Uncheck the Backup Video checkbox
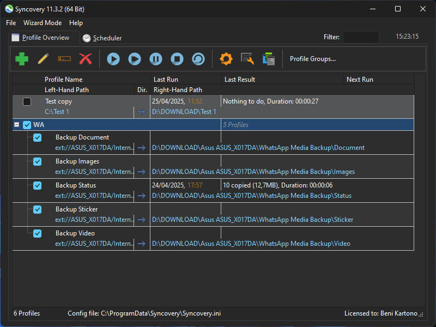 37,233
